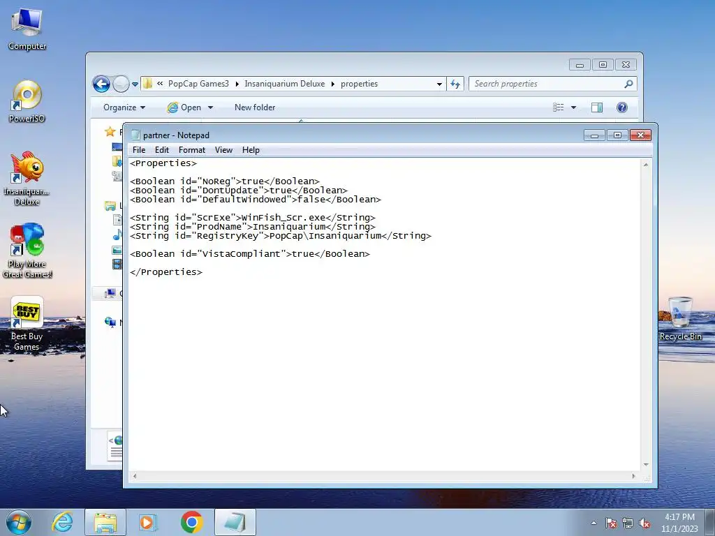Click the Explorer forward navigation button

121,84
